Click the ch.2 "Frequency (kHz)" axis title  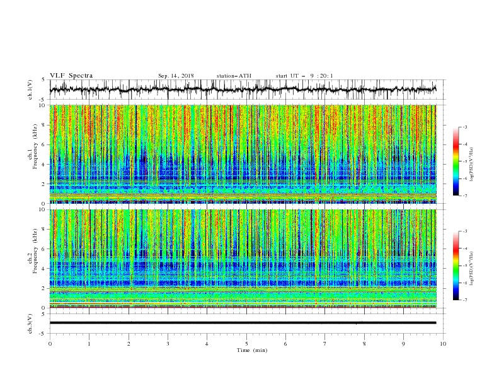pos(35,251)
